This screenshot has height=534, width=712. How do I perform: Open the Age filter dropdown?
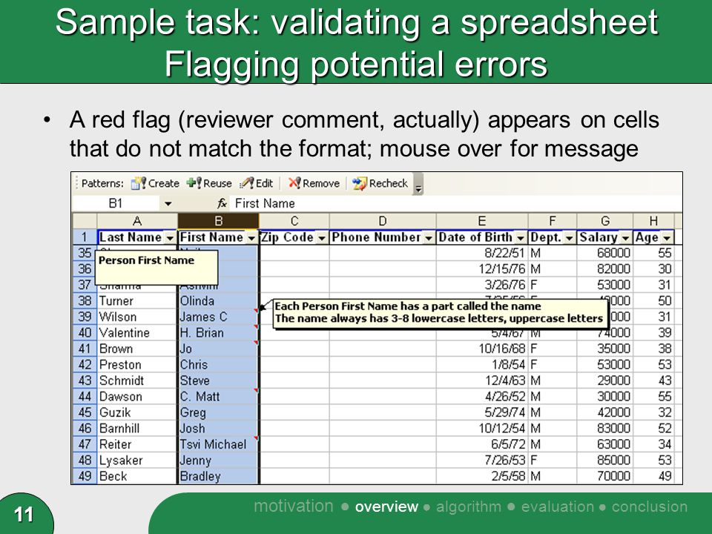pos(667,238)
